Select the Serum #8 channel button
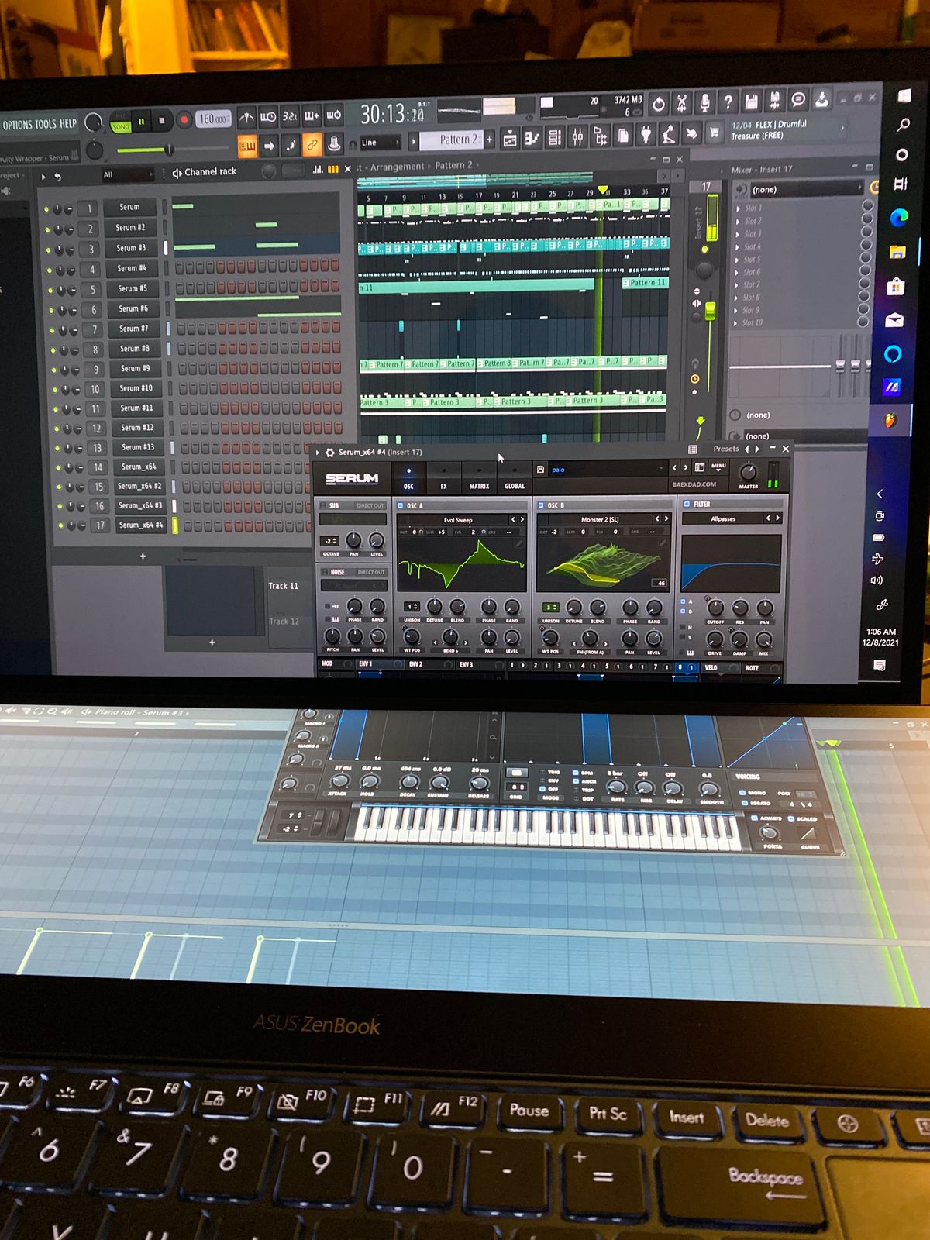 (135, 349)
